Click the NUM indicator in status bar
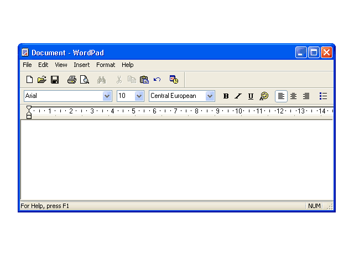Viewport: 354px width, 270px height. pos(314,206)
